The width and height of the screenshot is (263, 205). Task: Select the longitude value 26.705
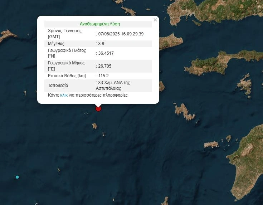tap(104, 66)
